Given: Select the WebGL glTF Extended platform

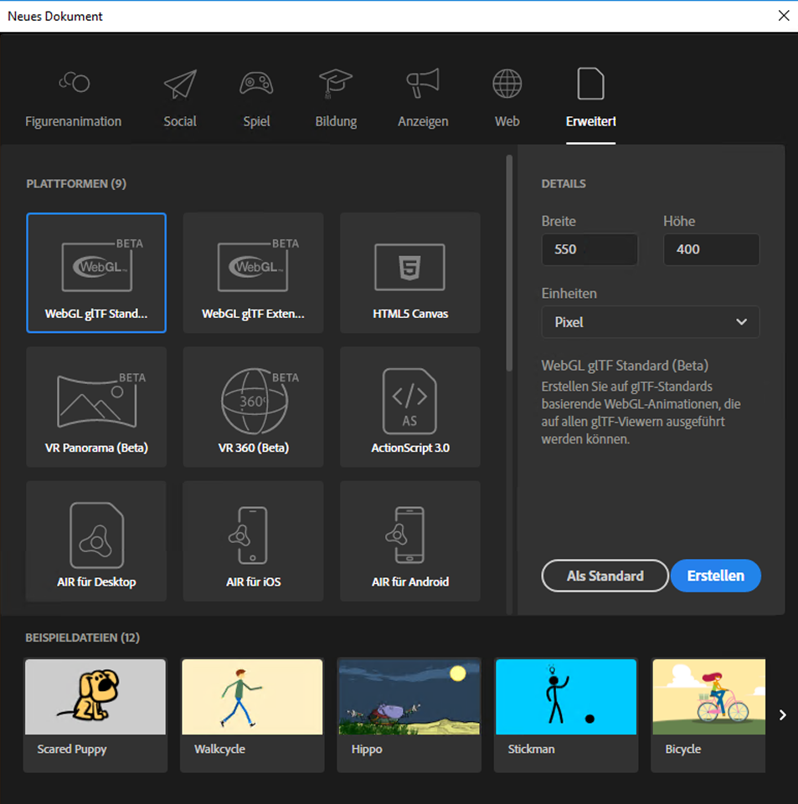Looking at the screenshot, I should pyautogui.click(x=252, y=273).
